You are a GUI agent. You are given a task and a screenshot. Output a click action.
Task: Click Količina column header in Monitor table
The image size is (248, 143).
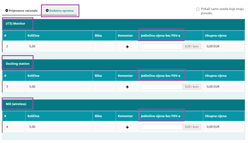tap(33, 36)
